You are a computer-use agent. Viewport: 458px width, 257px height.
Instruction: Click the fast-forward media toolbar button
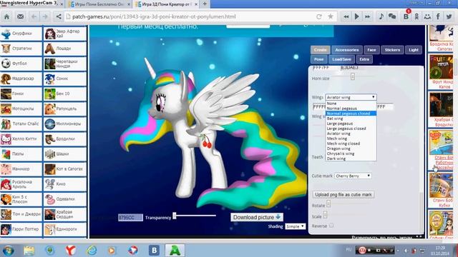tap(368, 16)
